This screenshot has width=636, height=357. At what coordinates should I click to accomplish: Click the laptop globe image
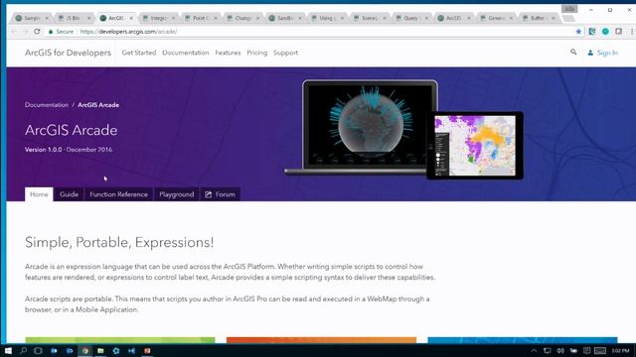point(361,128)
